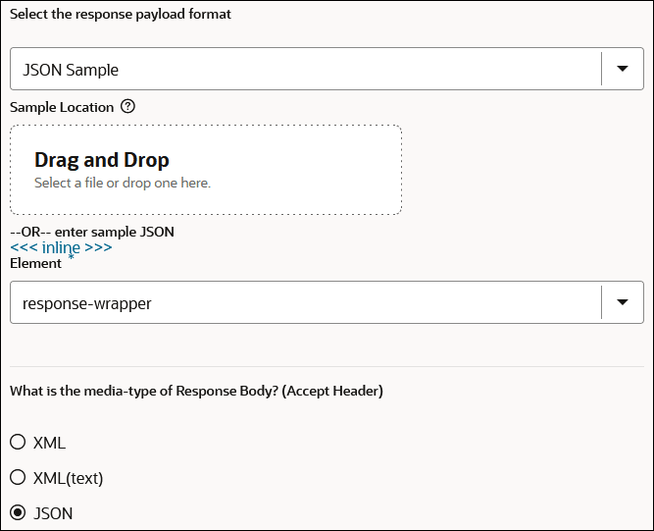The width and height of the screenshot is (654, 531).
Task: Click inside the response-wrapper Element field
Action: pos(294,303)
